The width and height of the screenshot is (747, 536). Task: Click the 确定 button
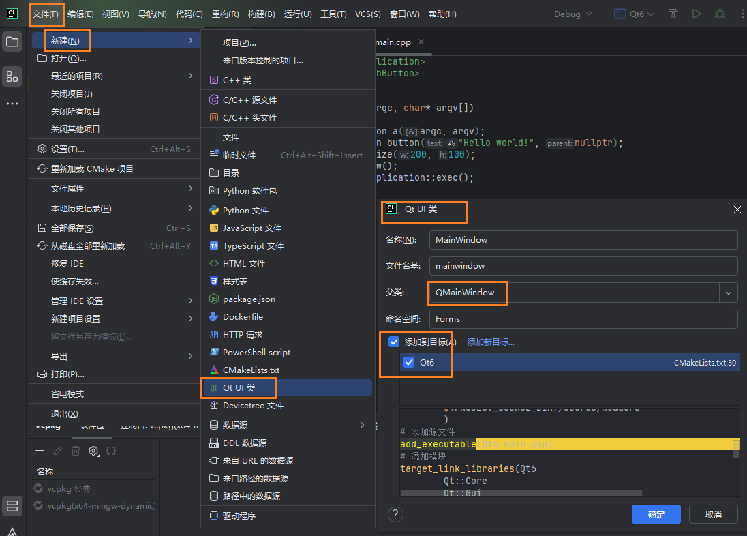coord(656,514)
